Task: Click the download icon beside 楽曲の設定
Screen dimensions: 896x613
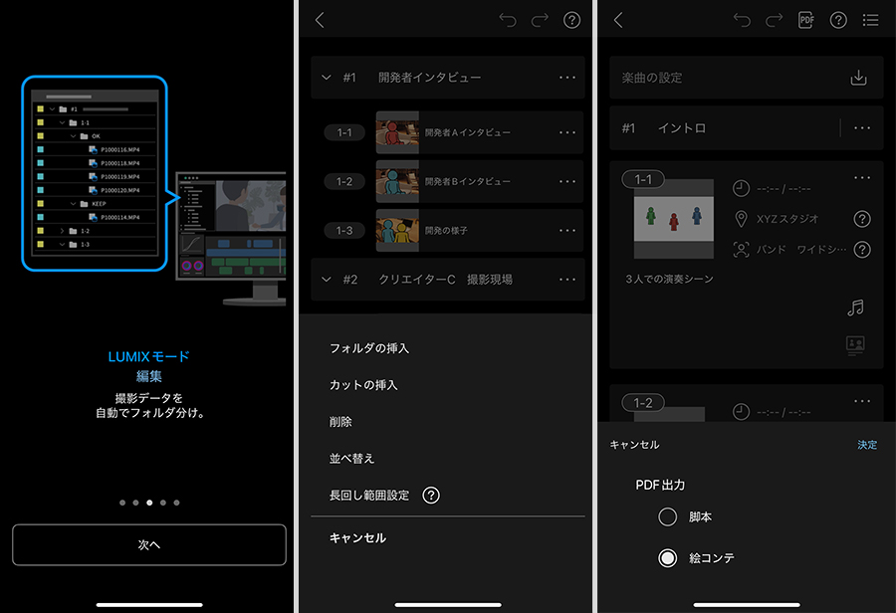Action: pos(858,78)
